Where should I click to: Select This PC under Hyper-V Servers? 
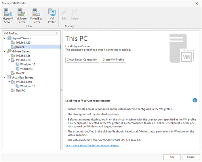tap(38, 47)
